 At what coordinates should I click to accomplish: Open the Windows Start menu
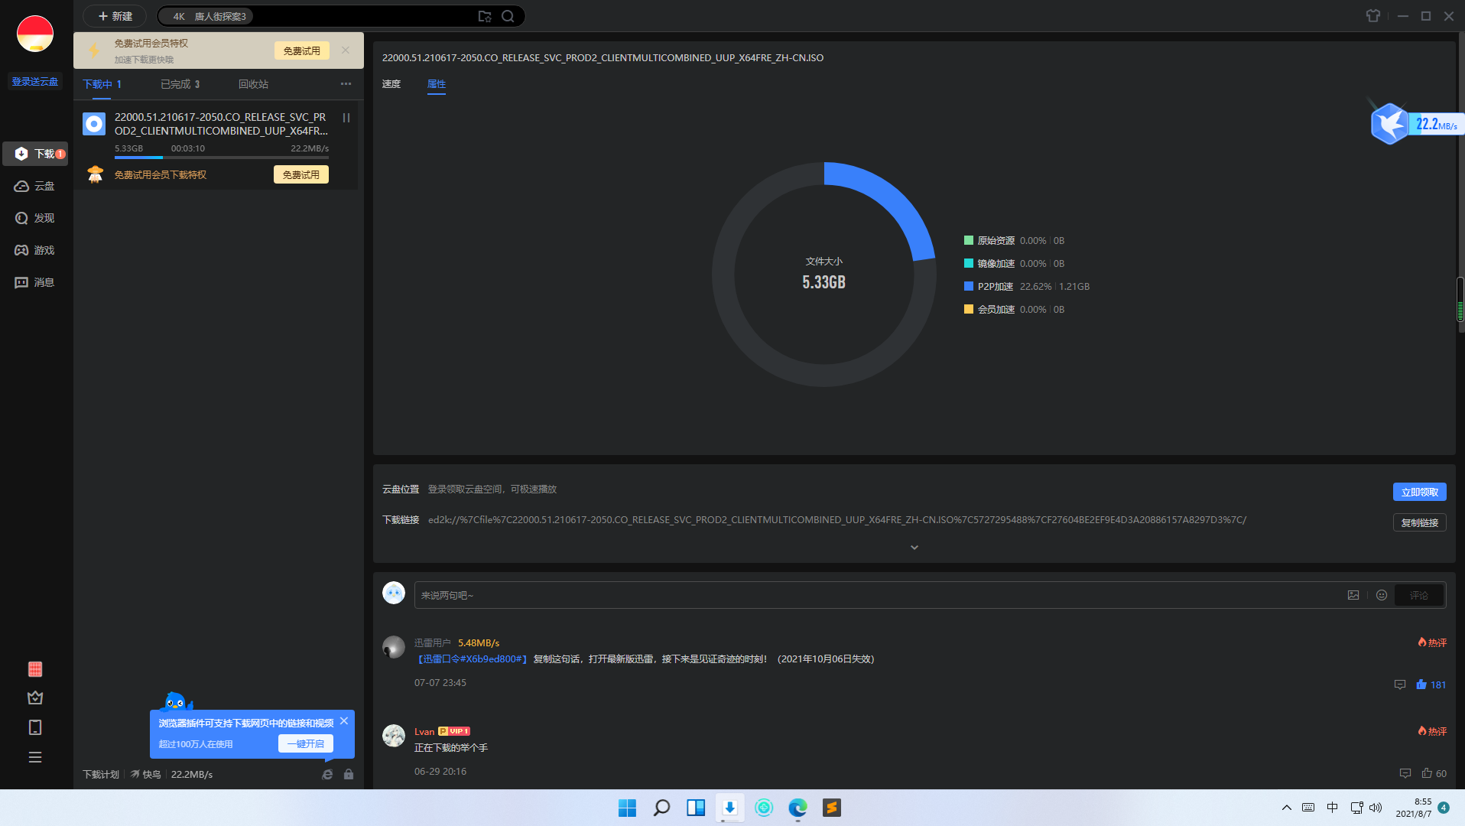tap(627, 808)
